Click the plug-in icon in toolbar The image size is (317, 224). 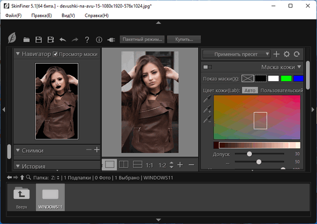coord(111,40)
